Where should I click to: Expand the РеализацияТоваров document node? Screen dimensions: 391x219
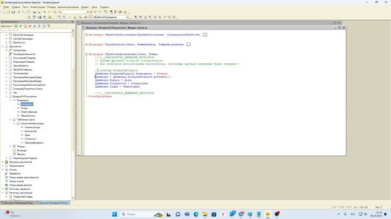pos(7,62)
